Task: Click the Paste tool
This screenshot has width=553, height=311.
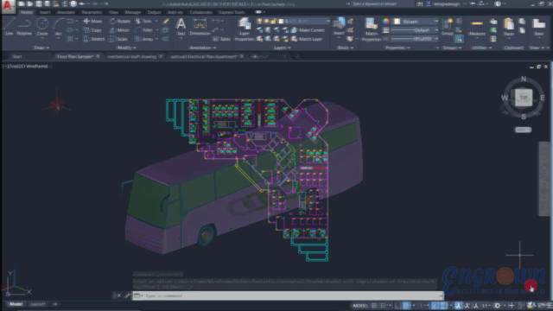Action: pos(509,27)
